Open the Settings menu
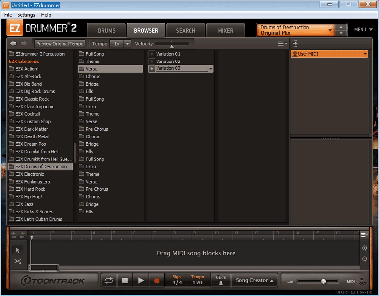This screenshot has width=379, height=296. click(x=26, y=15)
